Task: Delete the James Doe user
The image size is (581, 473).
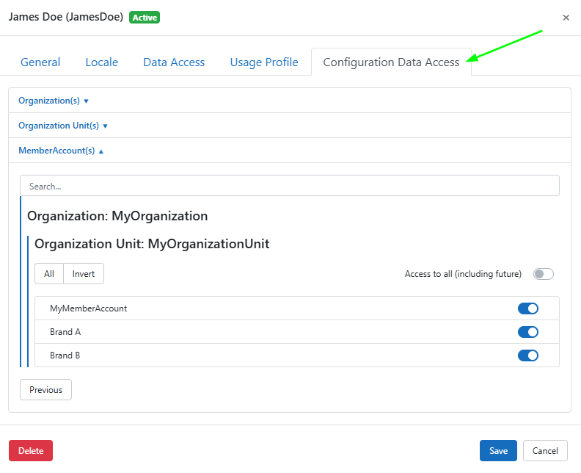Action: (x=31, y=451)
